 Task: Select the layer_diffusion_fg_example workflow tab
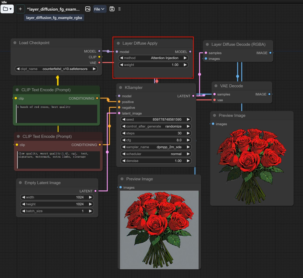[x=53, y=9]
